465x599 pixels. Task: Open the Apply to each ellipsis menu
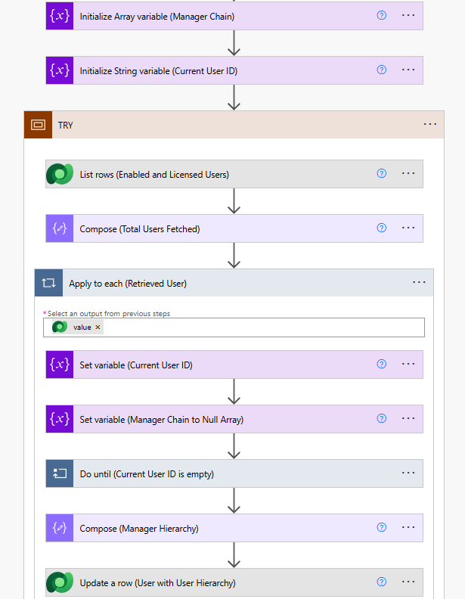(420, 282)
